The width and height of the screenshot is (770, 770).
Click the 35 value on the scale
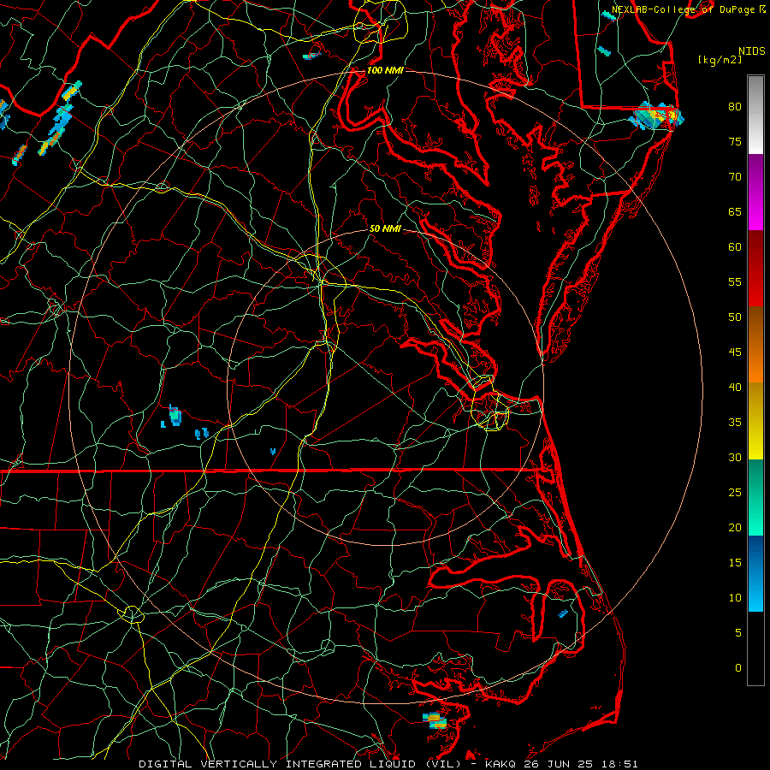click(735, 423)
